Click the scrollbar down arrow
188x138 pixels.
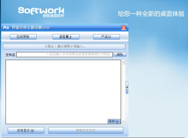coord(123,122)
